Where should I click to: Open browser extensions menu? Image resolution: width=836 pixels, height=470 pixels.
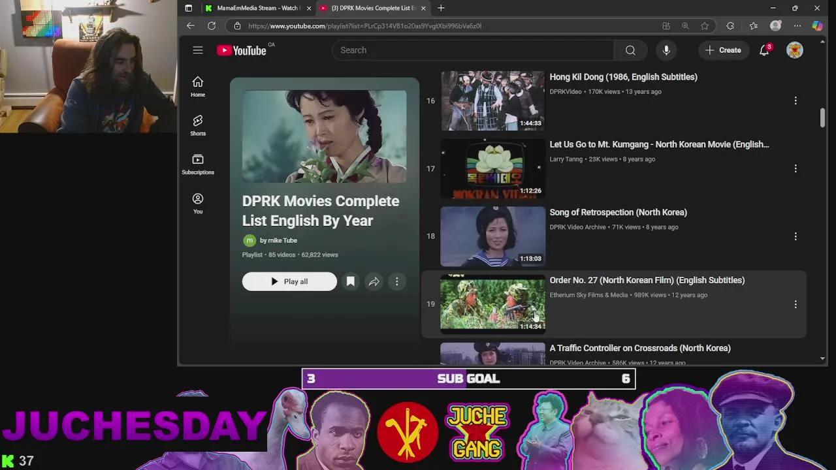tap(730, 26)
